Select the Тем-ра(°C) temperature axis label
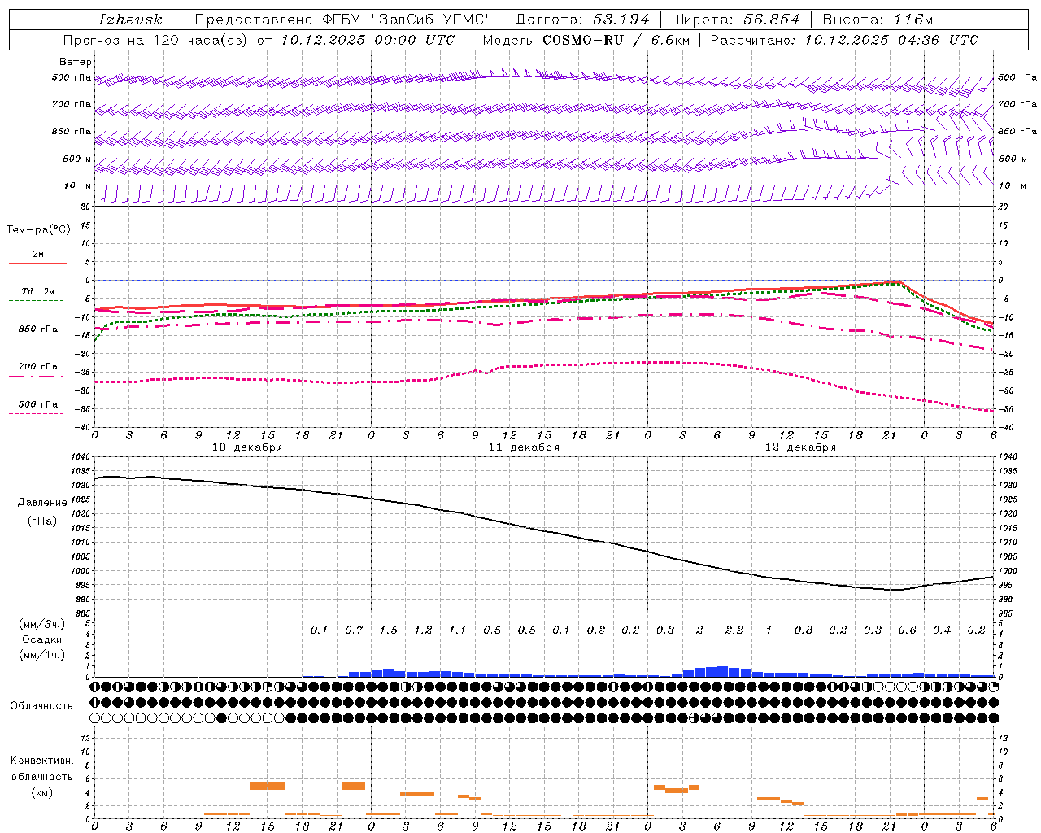This screenshot has height=833, width=1041. pos(38,230)
